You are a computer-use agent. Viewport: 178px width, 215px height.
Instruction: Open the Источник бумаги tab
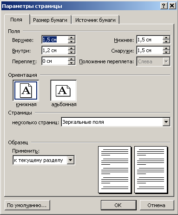[x=95, y=20]
